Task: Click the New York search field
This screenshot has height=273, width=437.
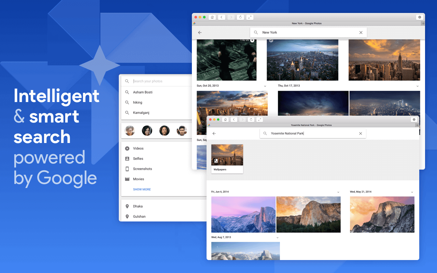Action: pyautogui.click(x=309, y=32)
